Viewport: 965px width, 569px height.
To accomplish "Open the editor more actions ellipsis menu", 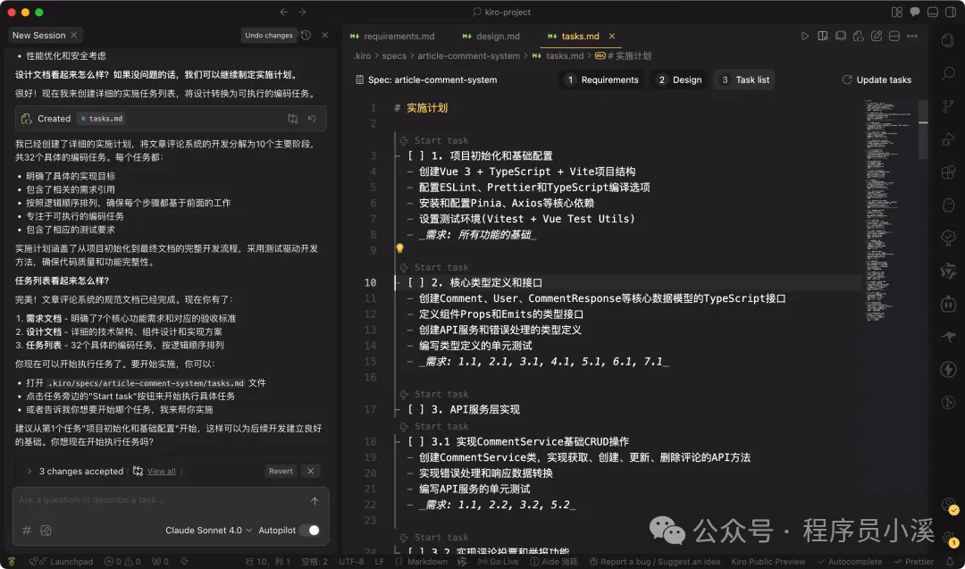I will pyautogui.click(x=912, y=36).
